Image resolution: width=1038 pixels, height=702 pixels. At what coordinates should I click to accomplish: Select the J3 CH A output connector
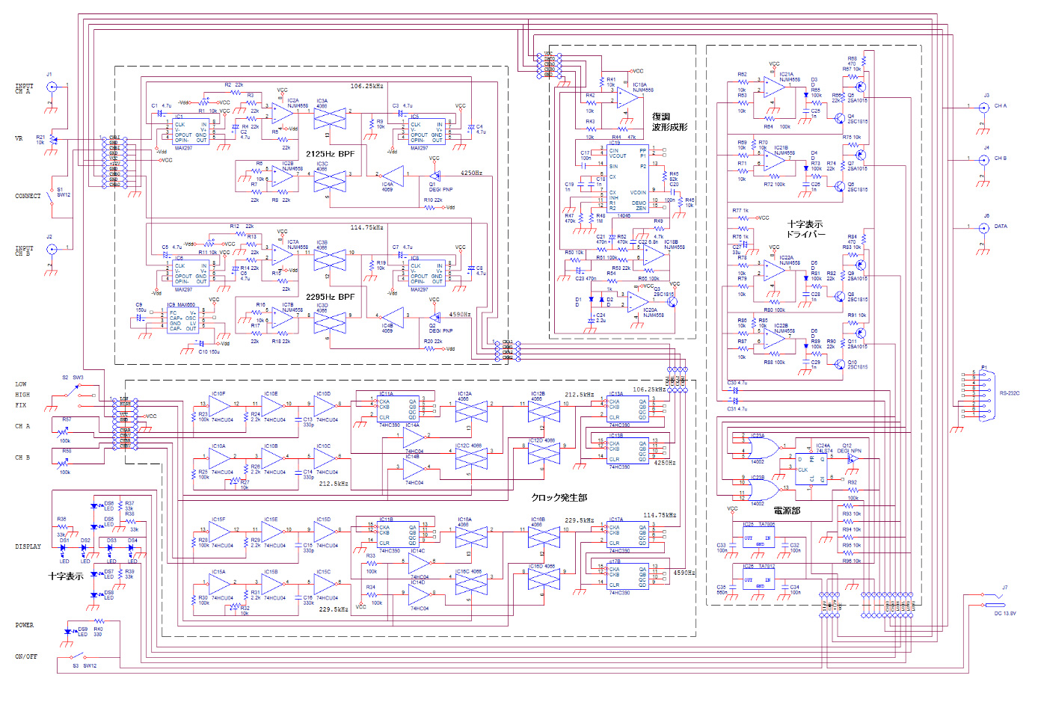tap(983, 108)
